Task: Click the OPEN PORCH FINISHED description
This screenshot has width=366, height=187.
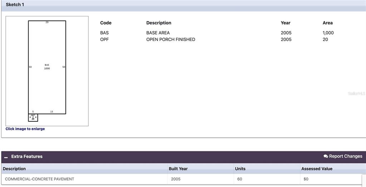Action: 171,40
